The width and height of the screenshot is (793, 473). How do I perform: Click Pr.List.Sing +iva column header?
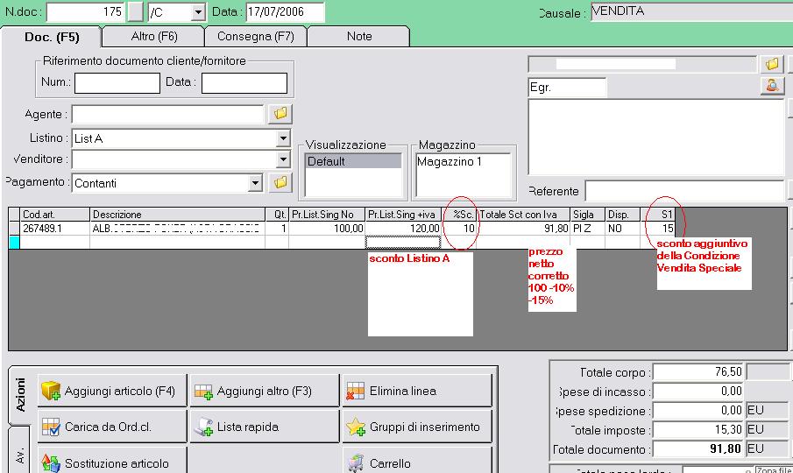[403, 215]
